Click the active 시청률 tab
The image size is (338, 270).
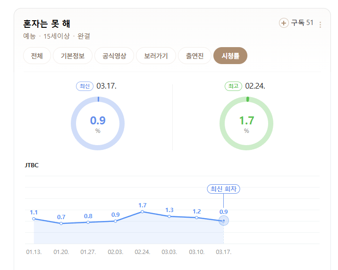pyautogui.click(x=230, y=56)
